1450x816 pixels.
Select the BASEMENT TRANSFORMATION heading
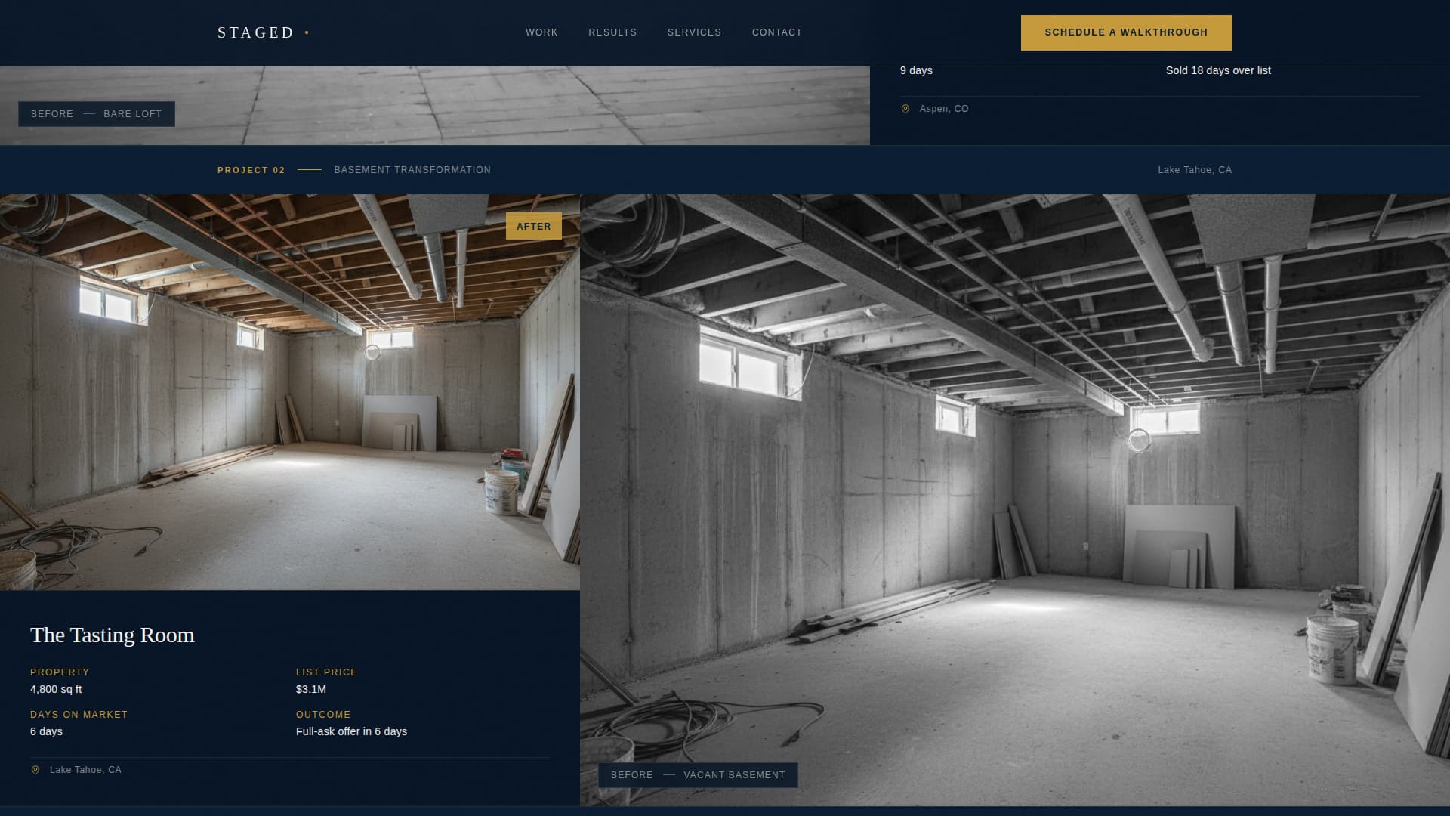(x=412, y=170)
